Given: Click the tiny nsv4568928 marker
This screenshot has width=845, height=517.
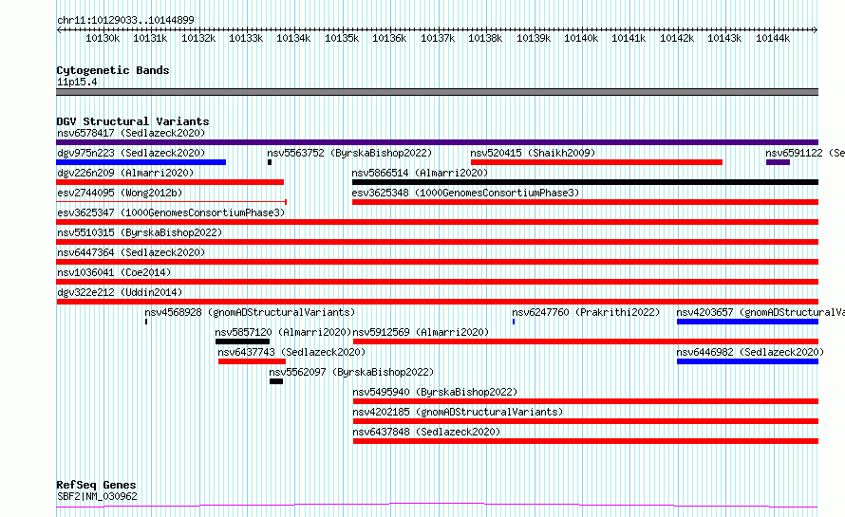Looking at the screenshot, I should (x=146, y=322).
